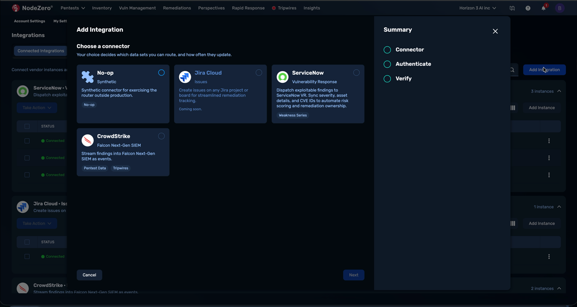Open the notifications bell icon
The height and width of the screenshot is (307, 577).
544,8
